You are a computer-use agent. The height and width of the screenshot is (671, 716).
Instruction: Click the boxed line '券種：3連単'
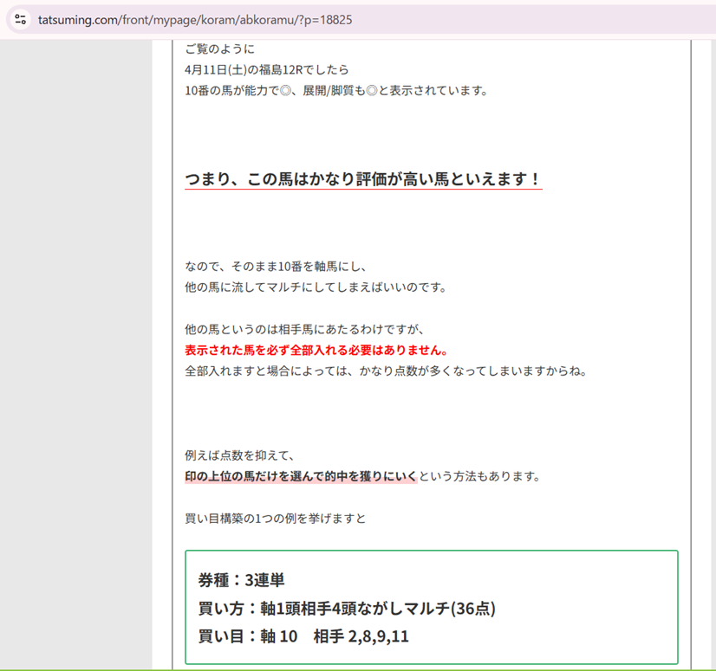242,580
